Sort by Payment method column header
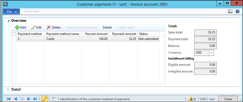243x102 pixels. point(30,34)
